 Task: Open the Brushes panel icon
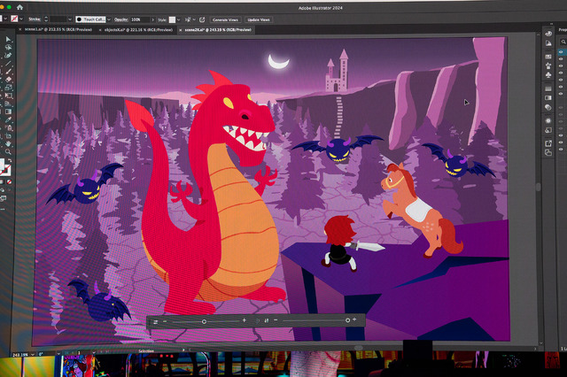click(x=548, y=65)
